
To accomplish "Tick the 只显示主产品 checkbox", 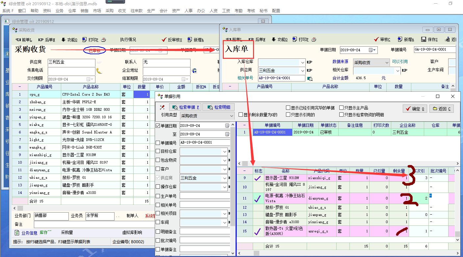I will pos(341,108).
